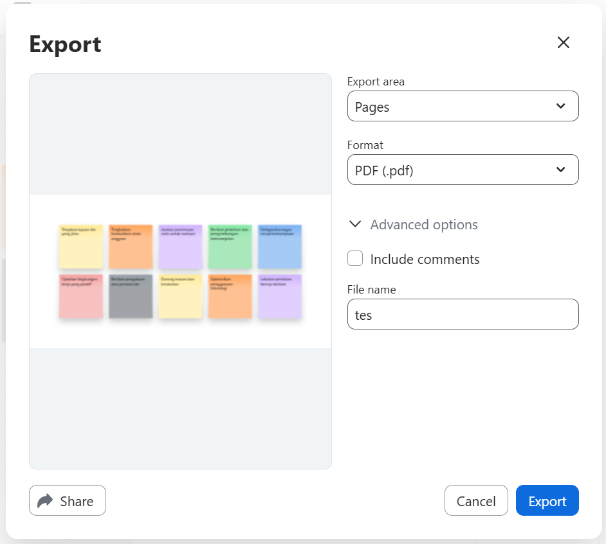The width and height of the screenshot is (606, 544).
Task: Click the bottom-right purple sticky note in preview
Action: [x=280, y=296]
